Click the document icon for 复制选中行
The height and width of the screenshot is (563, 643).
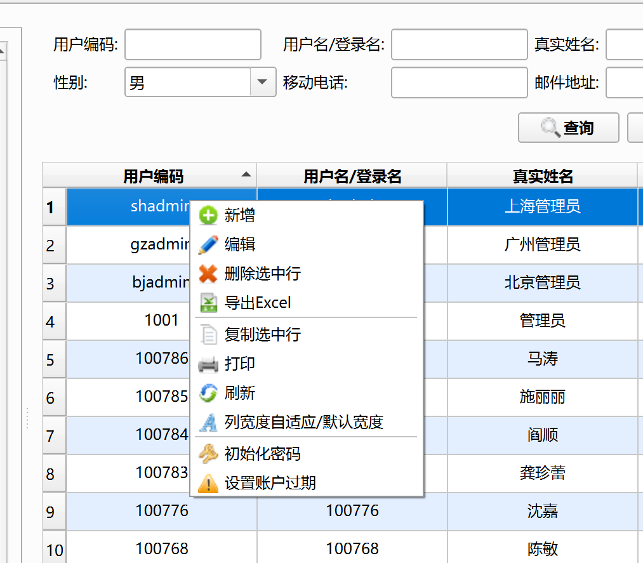tap(208, 334)
